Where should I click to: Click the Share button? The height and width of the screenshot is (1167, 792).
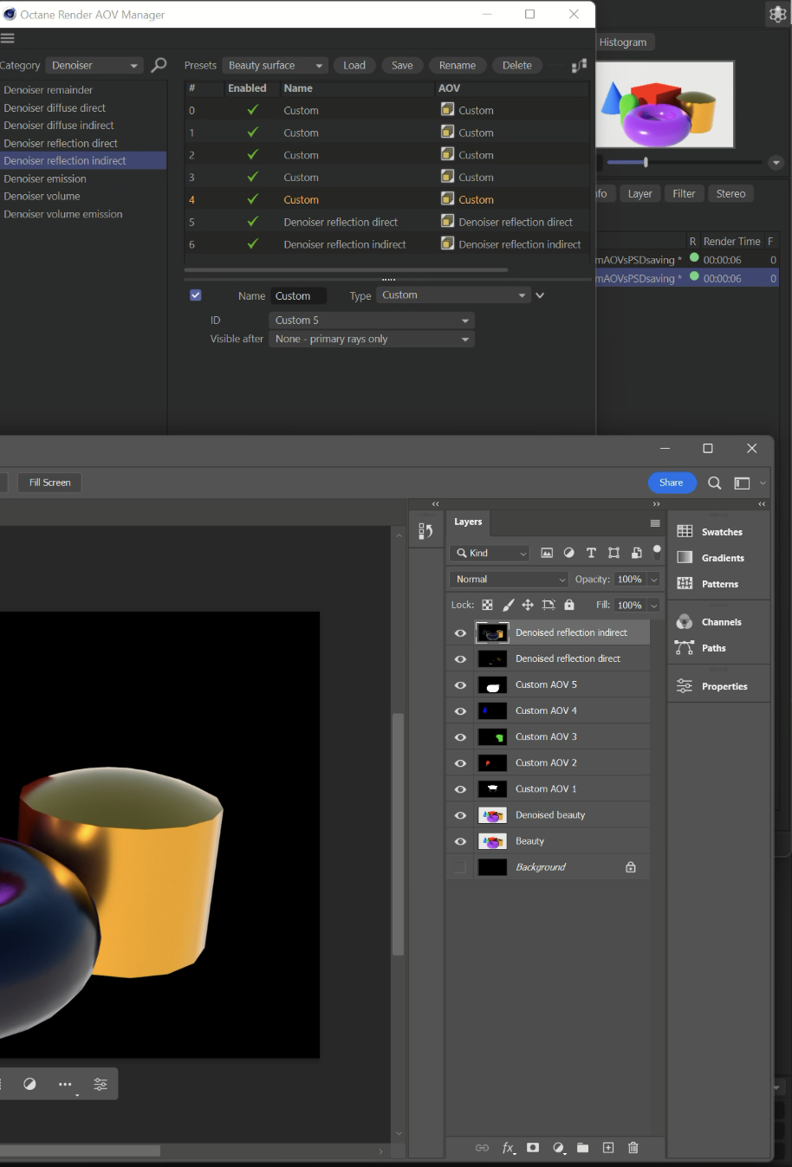672,483
